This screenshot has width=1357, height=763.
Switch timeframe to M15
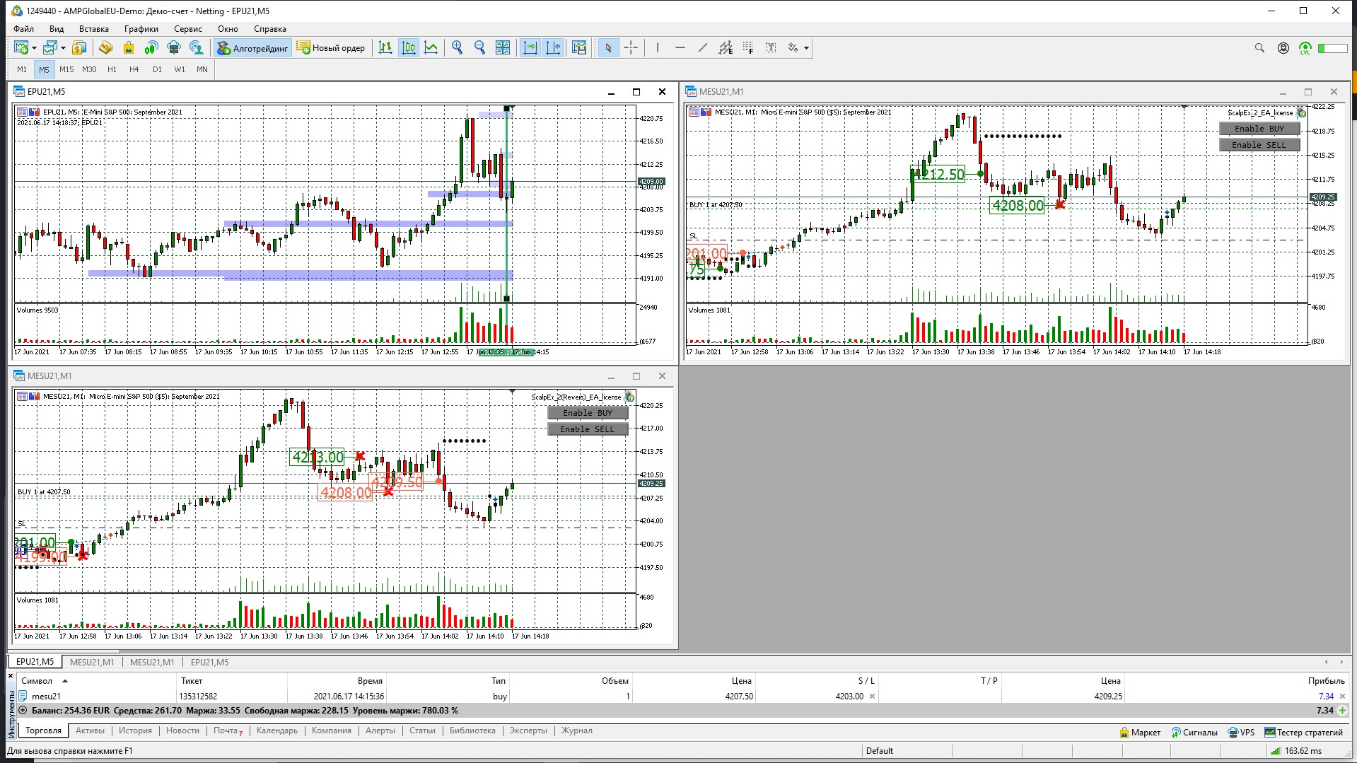(x=66, y=69)
